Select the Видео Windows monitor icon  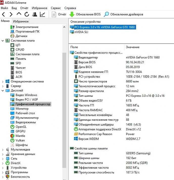pyautogui.click(x=12, y=95)
